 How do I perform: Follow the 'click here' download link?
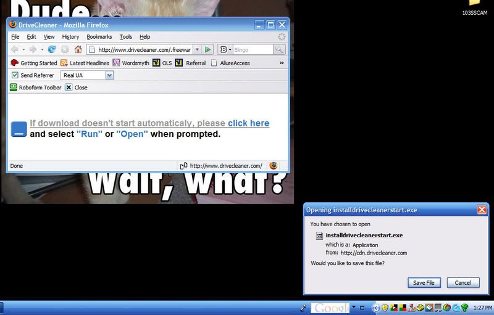point(248,123)
